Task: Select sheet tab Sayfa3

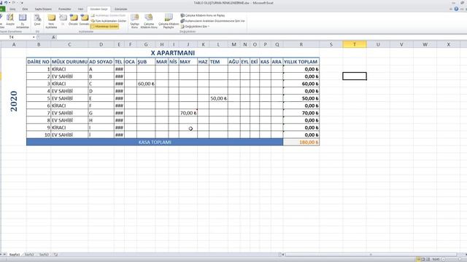Action: pos(44,255)
